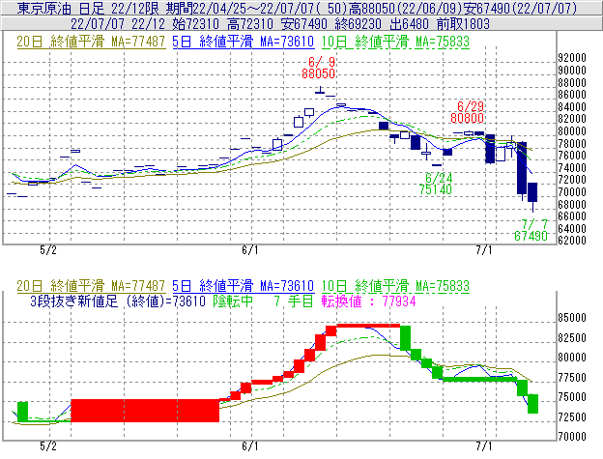Click the 80000 axis value in upper chart

(x=572, y=131)
